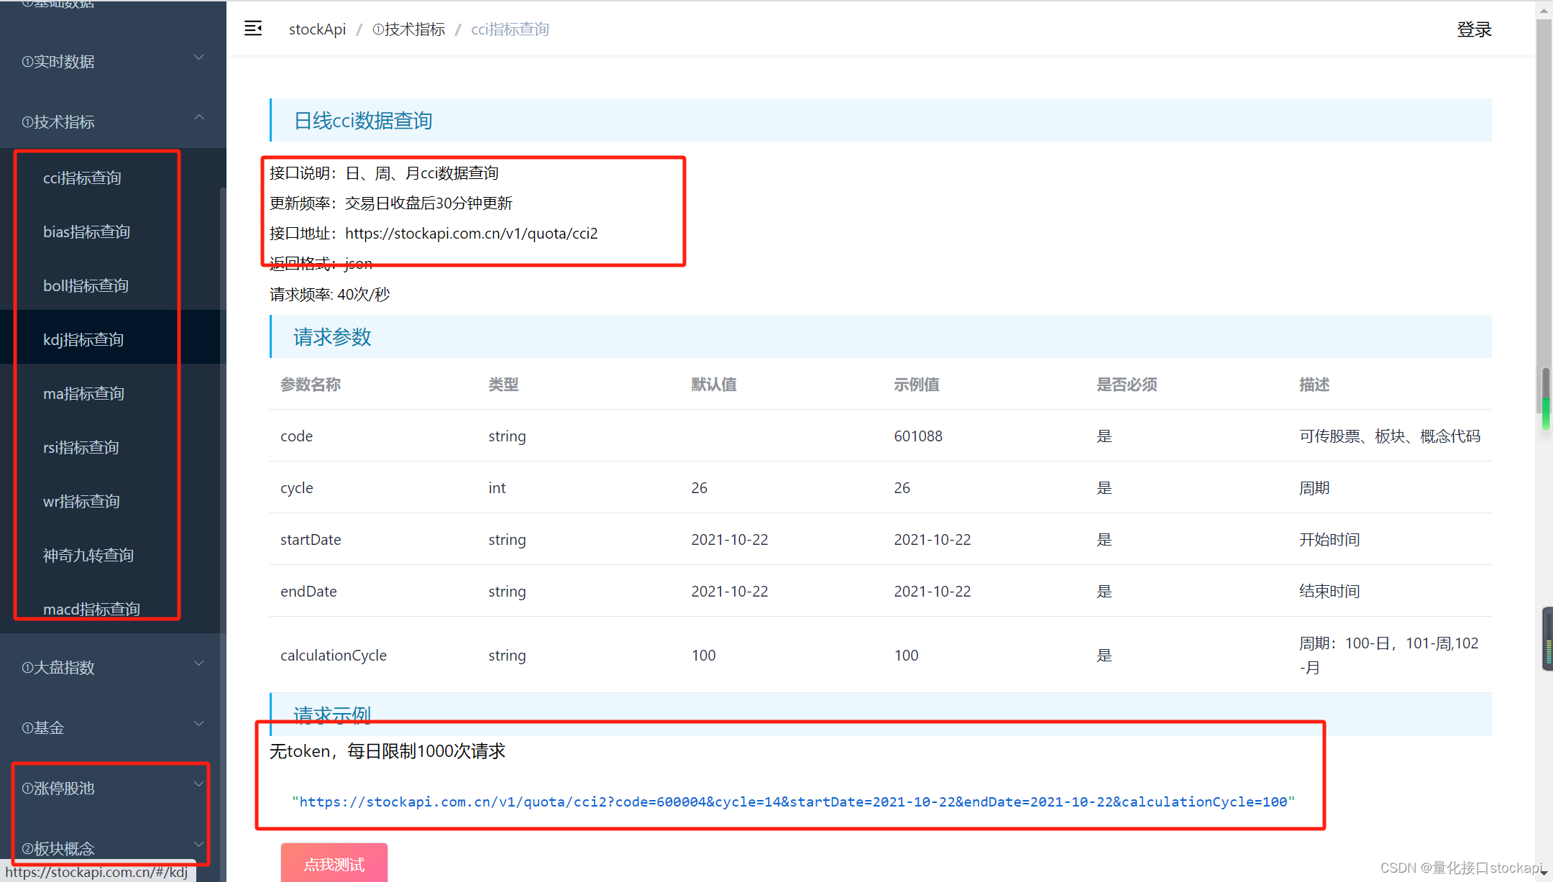
Task: Open the cci指标查询 menu item
Action: coord(82,178)
